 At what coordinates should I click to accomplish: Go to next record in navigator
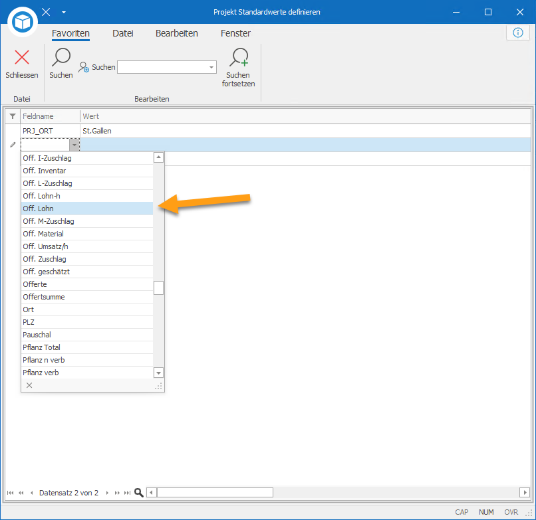pyautogui.click(x=107, y=493)
